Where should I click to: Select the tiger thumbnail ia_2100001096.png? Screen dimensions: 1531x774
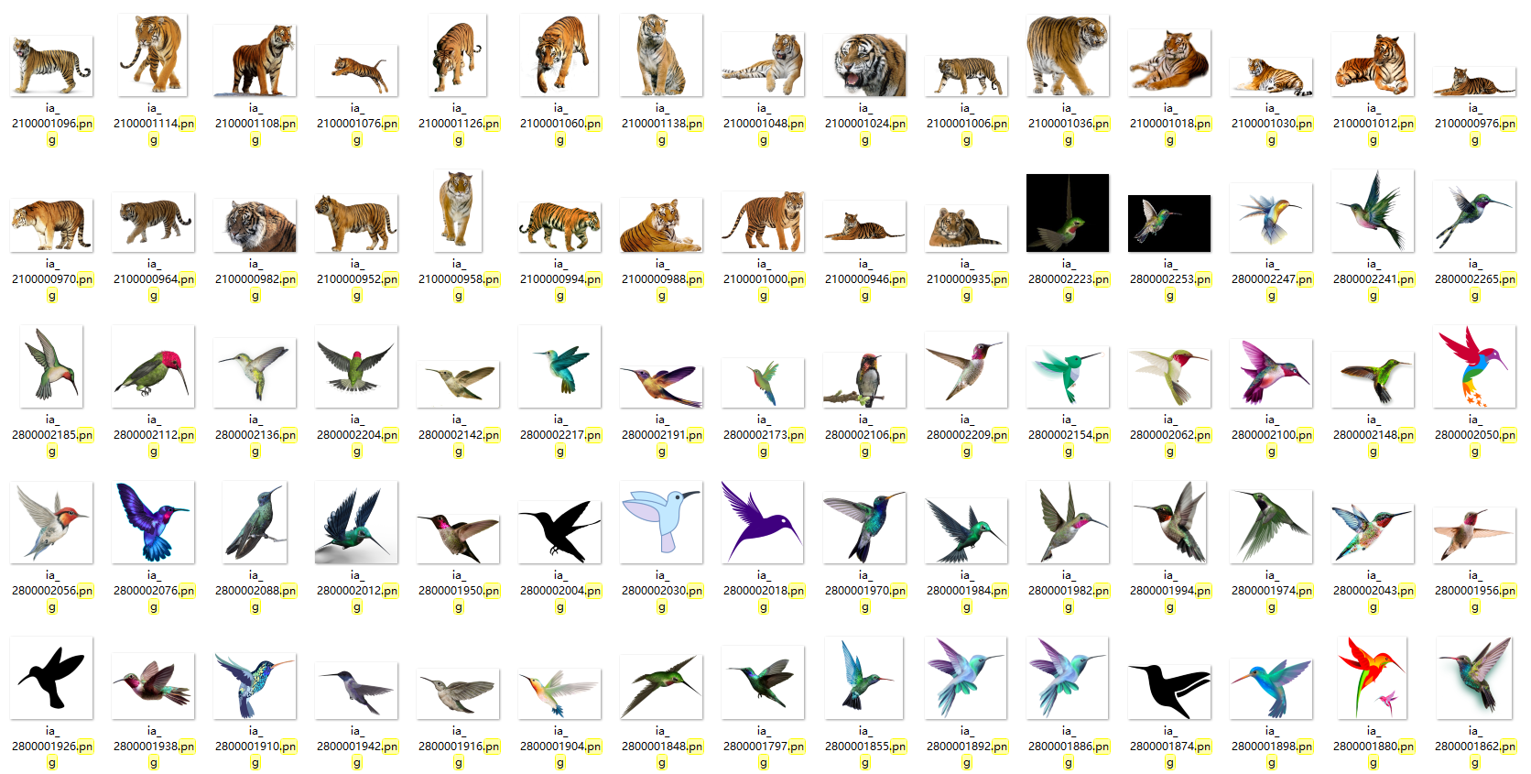point(51,66)
